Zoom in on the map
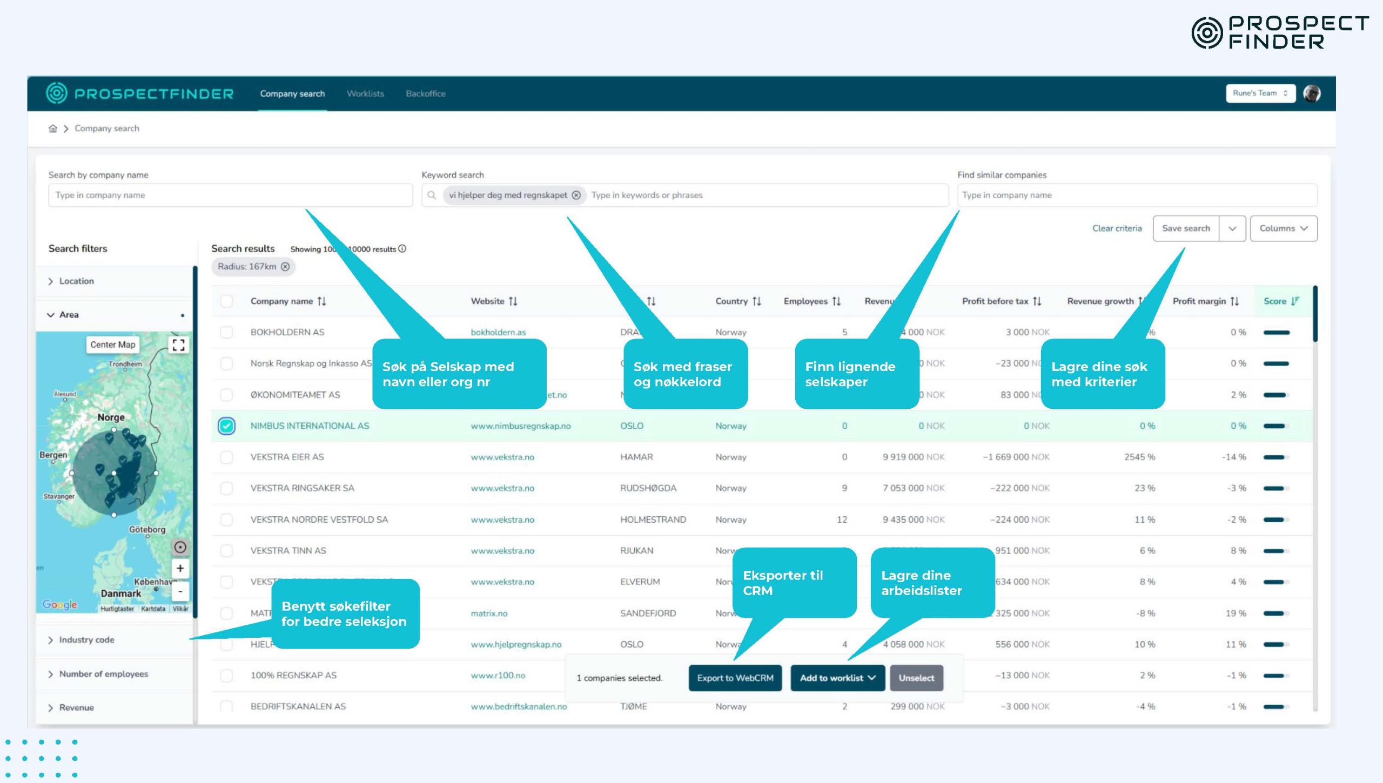The image size is (1383, 783). (x=180, y=568)
